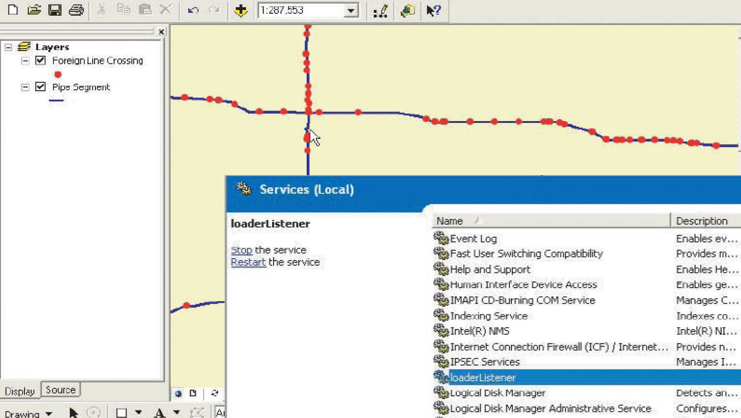The width and height of the screenshot is (741, 418).
Task: Click the red Foreign Line Crossing symbol
Action: coord(58,74)
